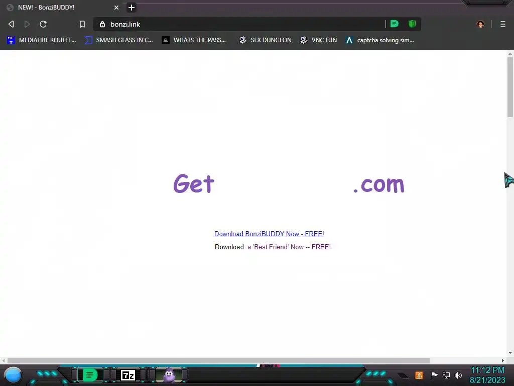Image resolution: width=514 pixels, height=386 pixels.
Task: Click the scroll left arrow
Action: pyautogui.click(x=4, y=360)
